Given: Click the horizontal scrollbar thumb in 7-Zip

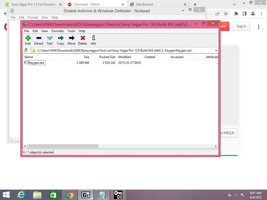Looking at the screenshot, I should coord(63,146).
